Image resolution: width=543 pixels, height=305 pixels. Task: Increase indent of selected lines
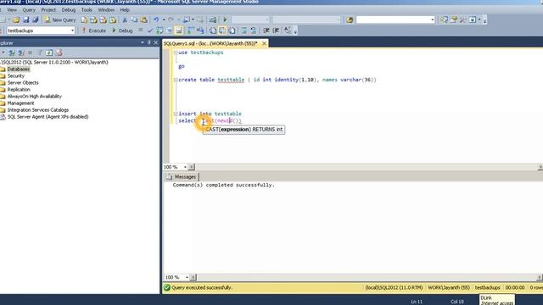coord(276,30)
